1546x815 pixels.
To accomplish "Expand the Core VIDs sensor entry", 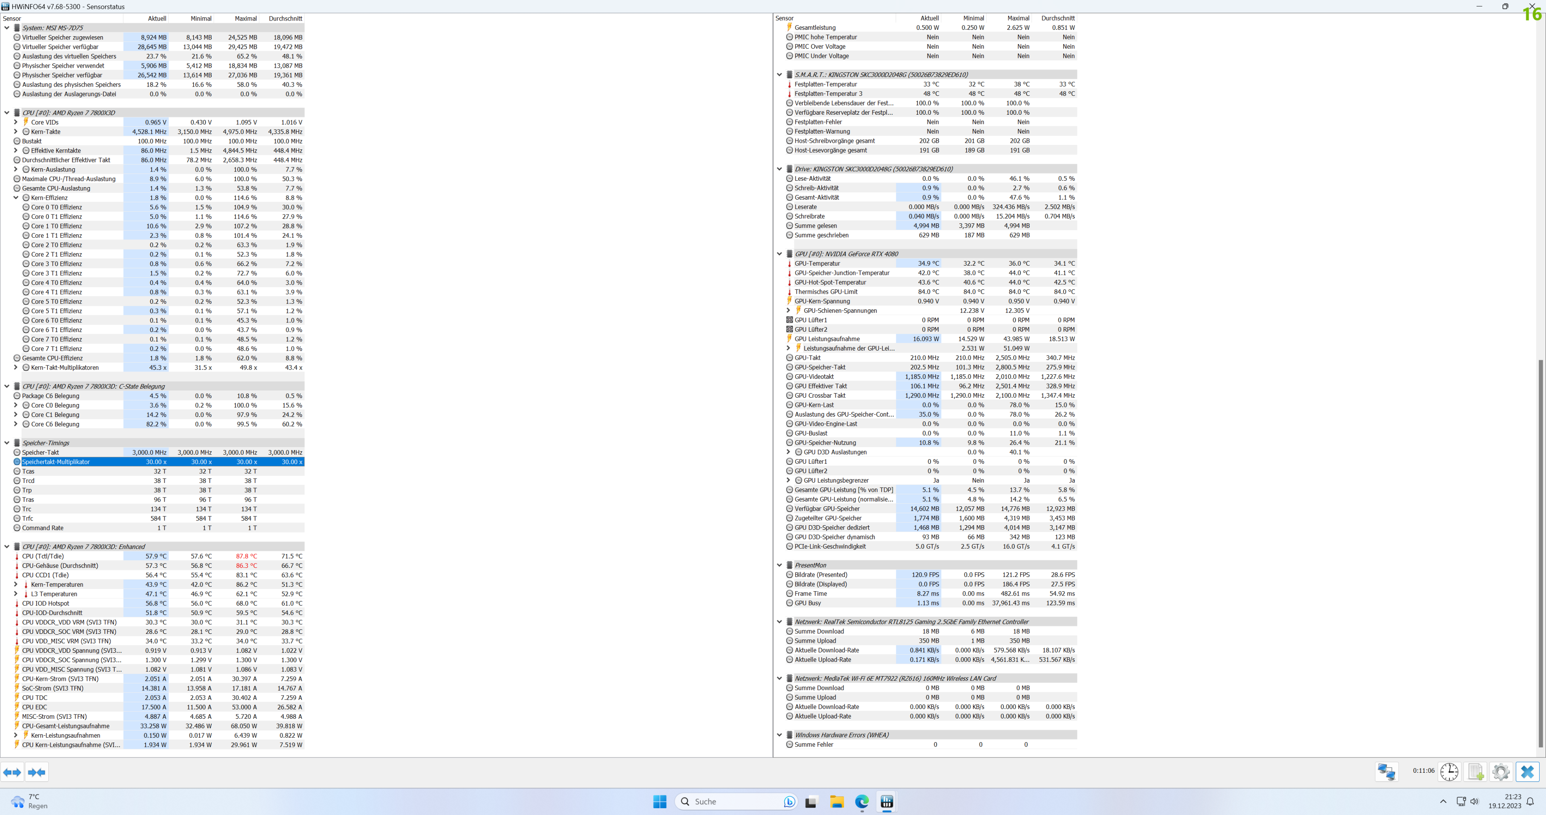I will pos(16,122).
